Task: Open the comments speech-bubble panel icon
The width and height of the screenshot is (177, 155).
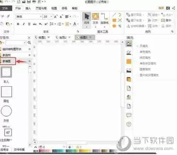Action: (x=129, y=115)
